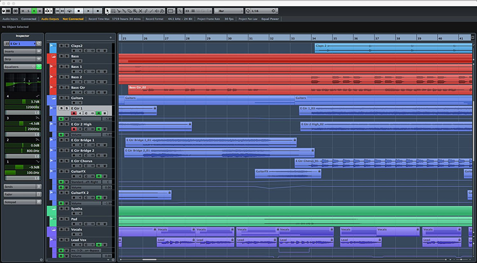
Task: Solo the Bass Gtr track
Action: point(67,87)
